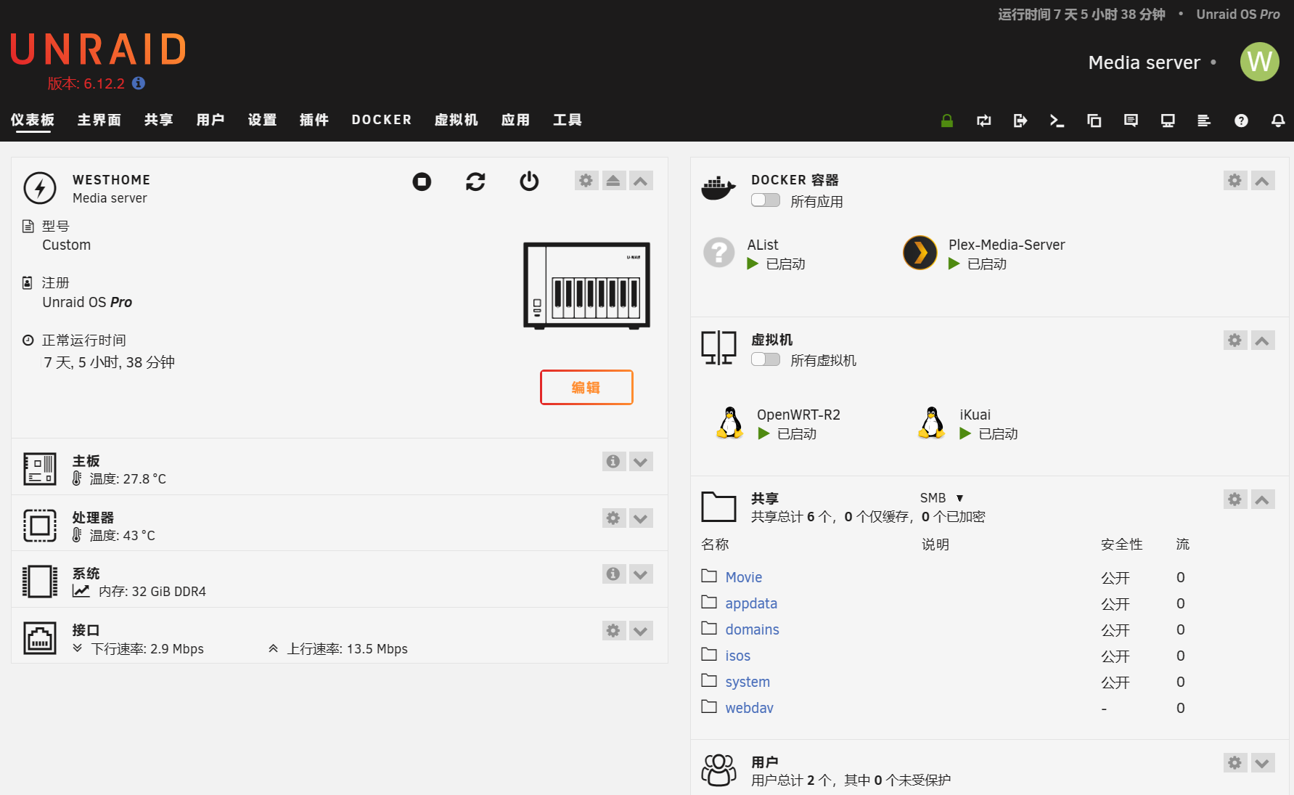This screenshot has height=795, width=1294.
Task: Expand the processor panel chevron
Action: coord(640,518)
